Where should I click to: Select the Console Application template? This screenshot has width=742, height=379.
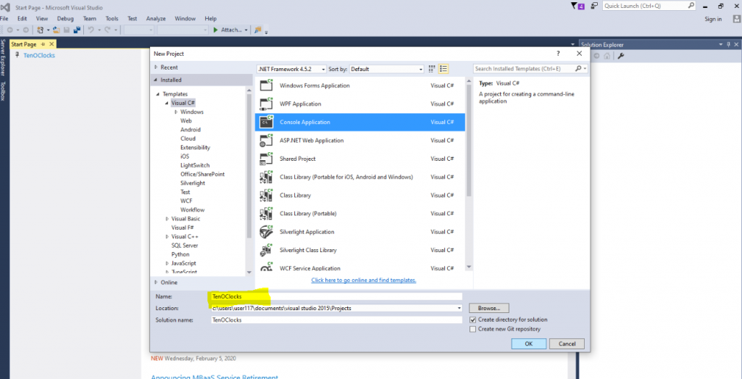pyautogui.click(x=360, y=122)
